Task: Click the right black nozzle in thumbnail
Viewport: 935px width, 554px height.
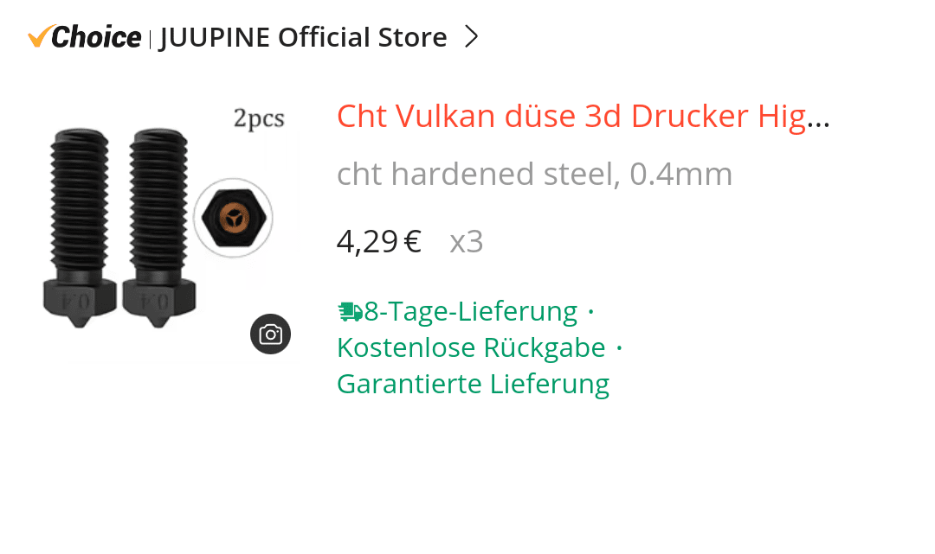Action: (x=158, y=228)
